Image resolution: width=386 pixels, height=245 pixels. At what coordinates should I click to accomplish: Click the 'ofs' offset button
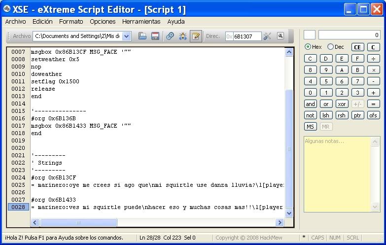(373, 115)
